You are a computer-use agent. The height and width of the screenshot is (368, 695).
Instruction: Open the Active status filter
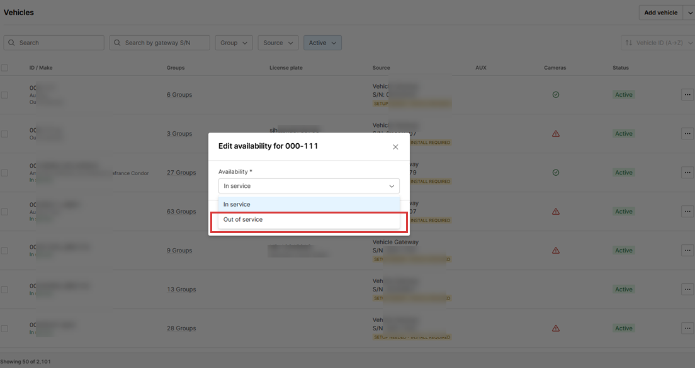pos(322,43)
